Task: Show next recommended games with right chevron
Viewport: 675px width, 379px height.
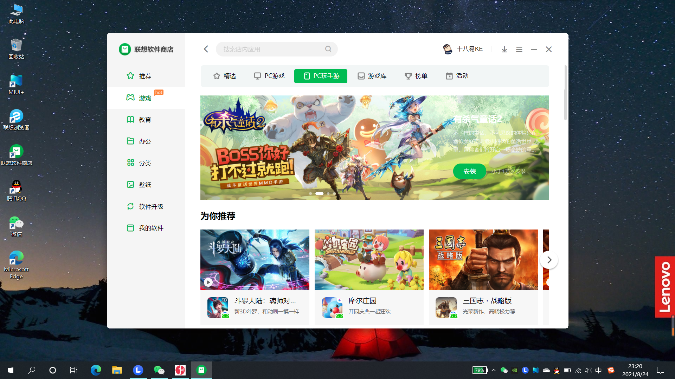Action: 549,260
